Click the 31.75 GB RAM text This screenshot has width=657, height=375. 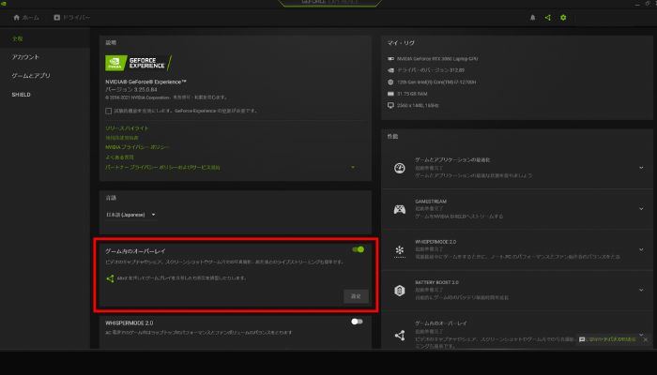click(x=412, y=94)
